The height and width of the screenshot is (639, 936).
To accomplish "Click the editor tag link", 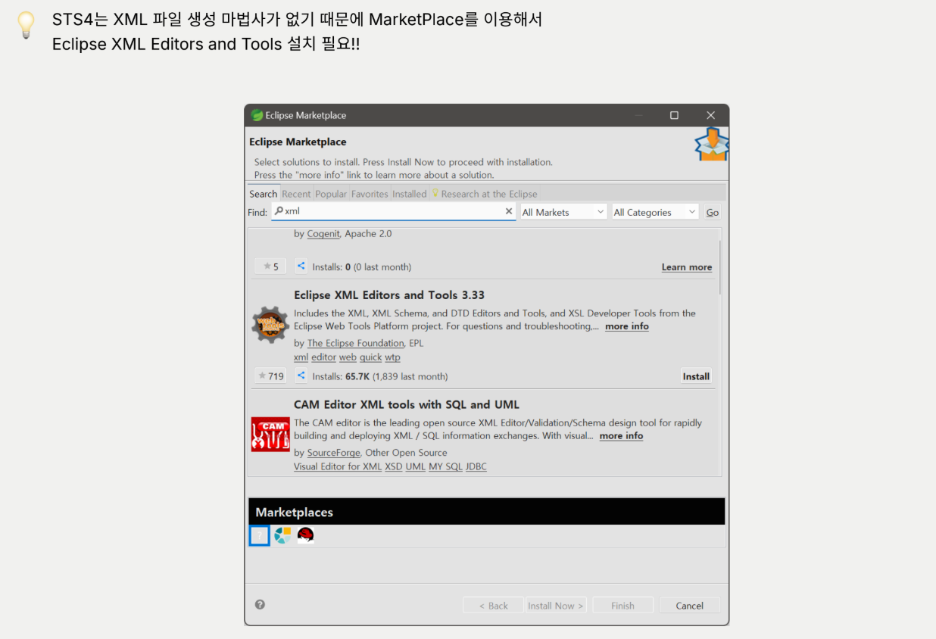I will [x=323, y=357].
